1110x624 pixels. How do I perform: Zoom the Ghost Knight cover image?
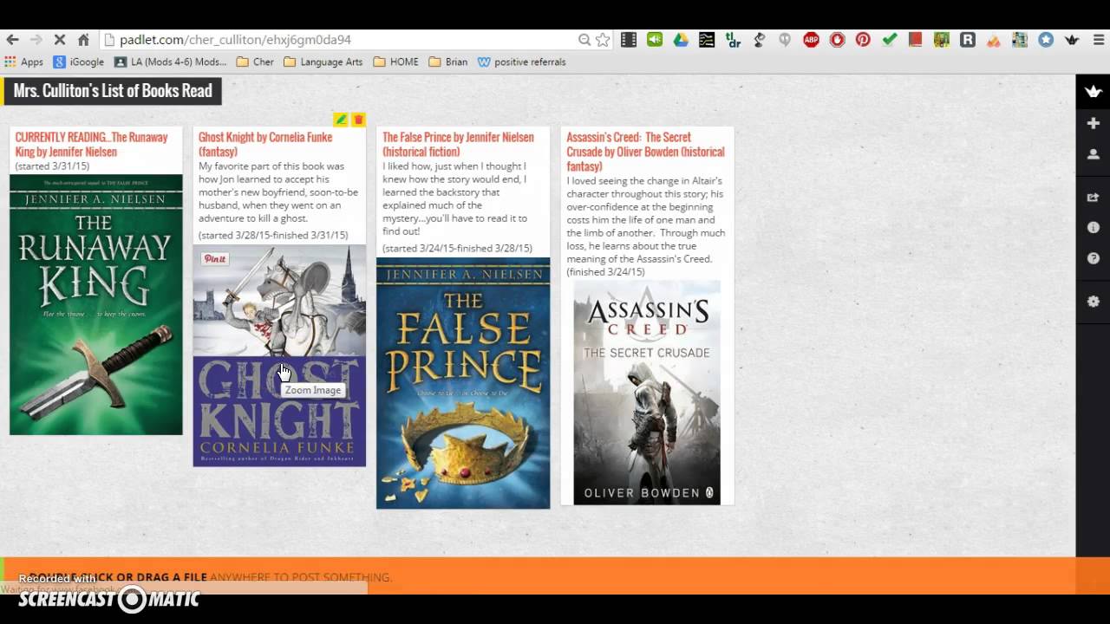tap(279, 355)
